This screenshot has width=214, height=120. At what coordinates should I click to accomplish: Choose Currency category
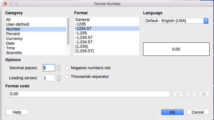click(36, 39)
